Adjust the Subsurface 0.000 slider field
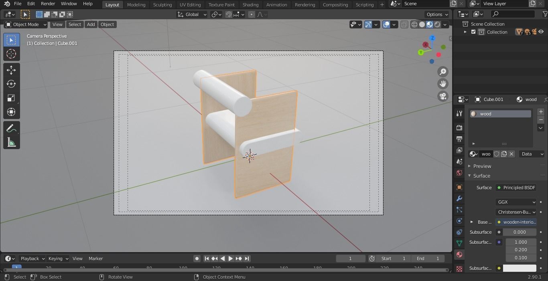Viewport: 548px width, 281px height. 520,232
